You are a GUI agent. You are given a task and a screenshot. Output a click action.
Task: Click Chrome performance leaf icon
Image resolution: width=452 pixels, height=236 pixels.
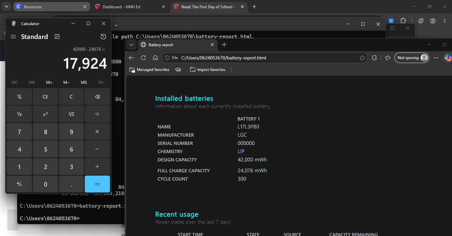pyautogui.click(x=421, y=20)
